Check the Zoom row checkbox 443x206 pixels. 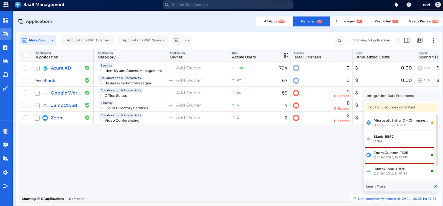[x=25, y=118]
